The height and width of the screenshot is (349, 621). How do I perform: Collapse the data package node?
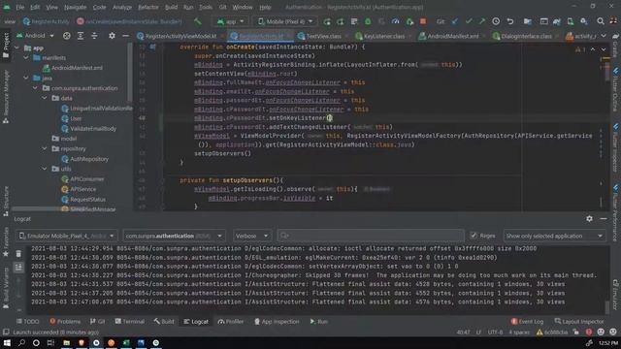pos(45,98)
